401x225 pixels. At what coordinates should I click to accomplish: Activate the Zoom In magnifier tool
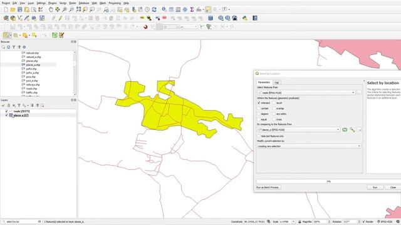[65, 9]
